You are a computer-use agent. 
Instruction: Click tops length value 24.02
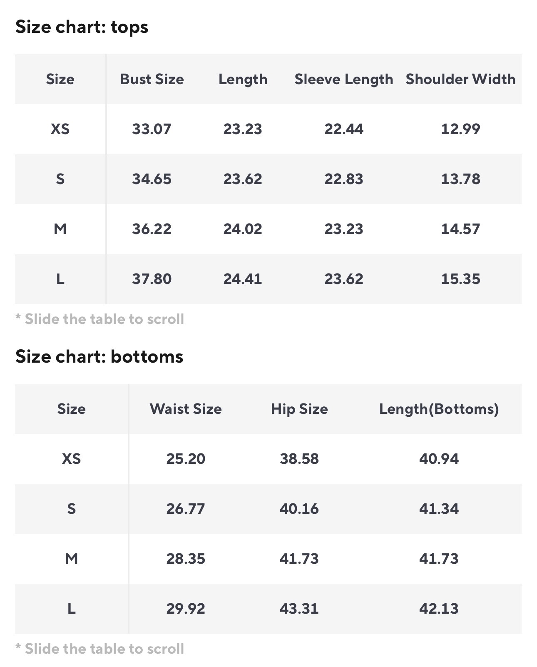tap(243, 229)
